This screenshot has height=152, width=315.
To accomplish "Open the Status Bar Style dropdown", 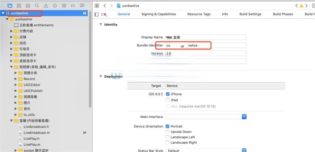I will (244, 151).
